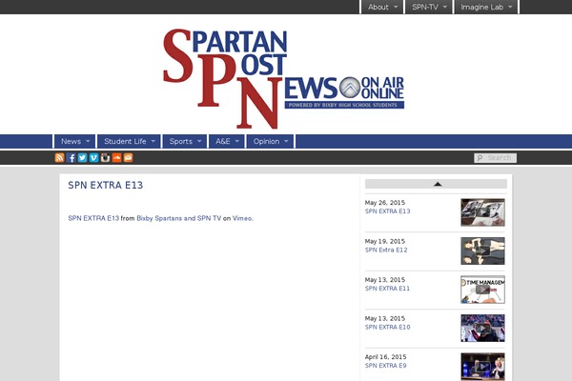The height and width of the screenshot is (381, 572).
Task: Open the News menu
Action: pos(74,141)
